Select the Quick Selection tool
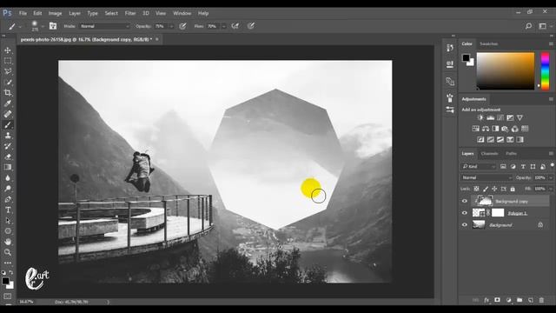This screenshot has height=313, width=556. point(8,83)
